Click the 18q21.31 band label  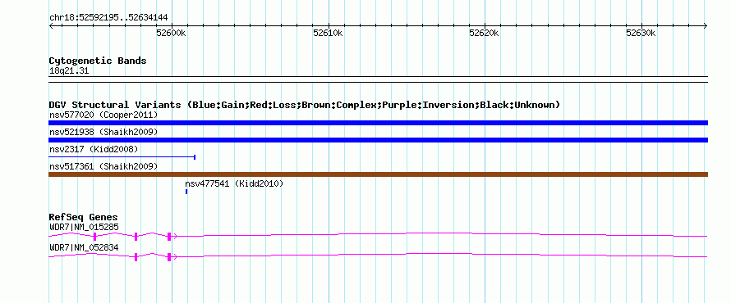pos(68,71)
